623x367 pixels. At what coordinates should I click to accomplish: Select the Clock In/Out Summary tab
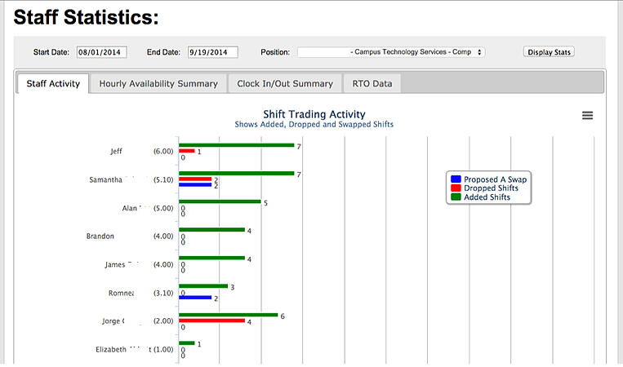(285, 83)
